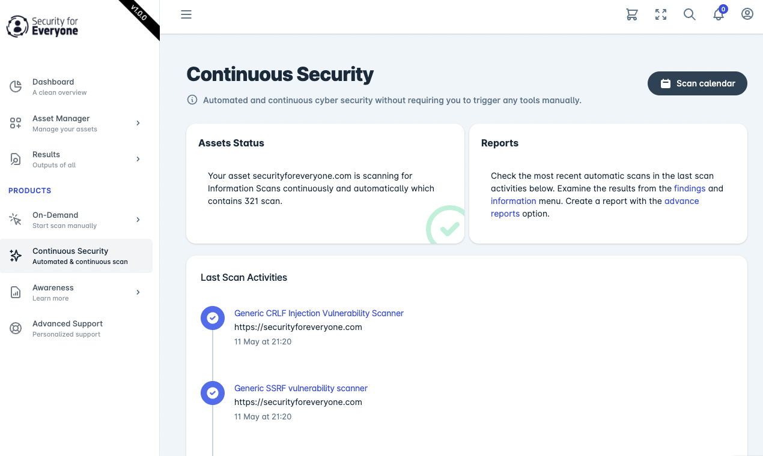Follow the findings link in Reports
This screenshot has height=456, width=763.
pos(690,188)
